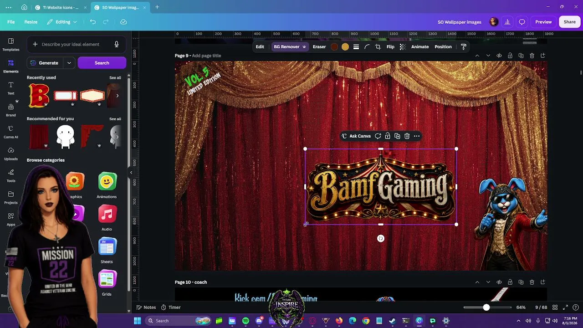The image size is (583, 328).
Task: Toggle lock on Page 9
Action: 510,56
